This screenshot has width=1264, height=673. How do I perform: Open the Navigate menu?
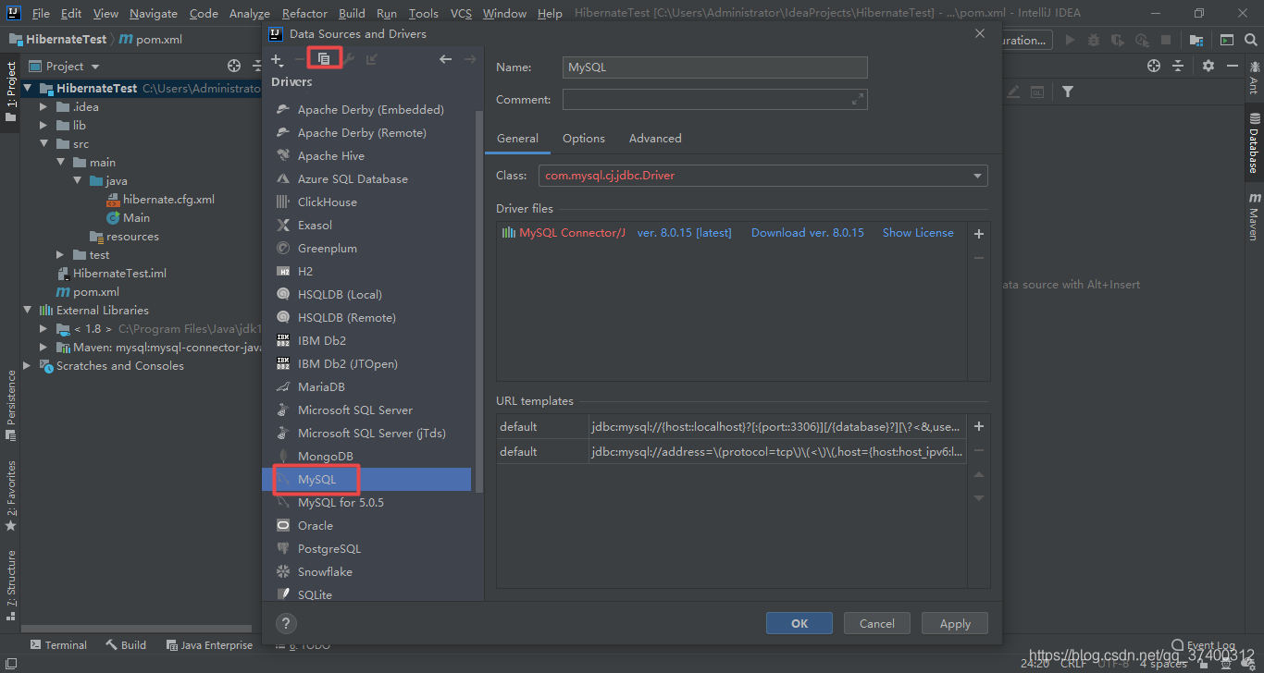(x=154, y=14)
